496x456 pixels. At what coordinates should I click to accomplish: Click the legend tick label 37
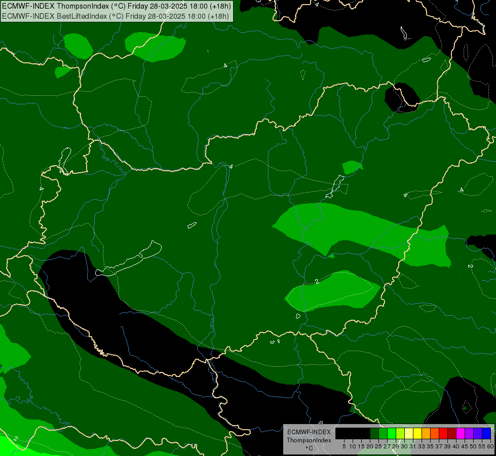click(439, 446)
